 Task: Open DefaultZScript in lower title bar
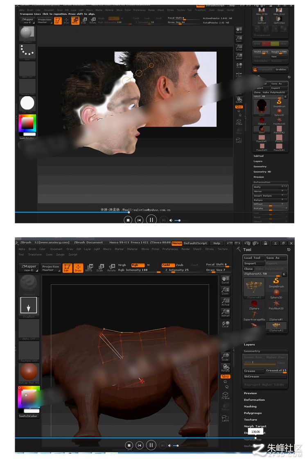[x=195, y=243]
